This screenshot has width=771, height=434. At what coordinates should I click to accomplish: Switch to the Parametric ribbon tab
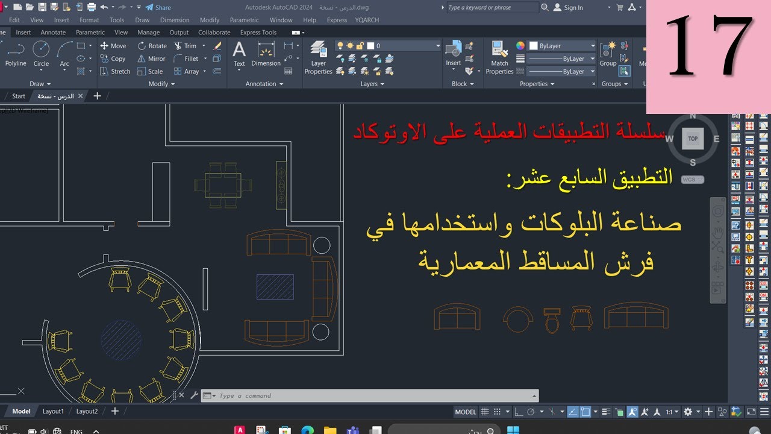click(x=90, y=33)
